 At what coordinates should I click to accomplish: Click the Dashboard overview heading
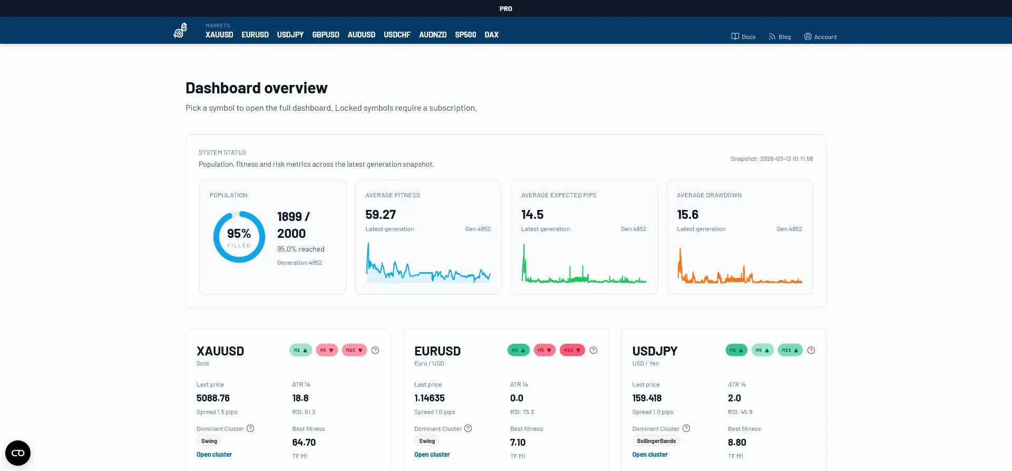(257, 88)
